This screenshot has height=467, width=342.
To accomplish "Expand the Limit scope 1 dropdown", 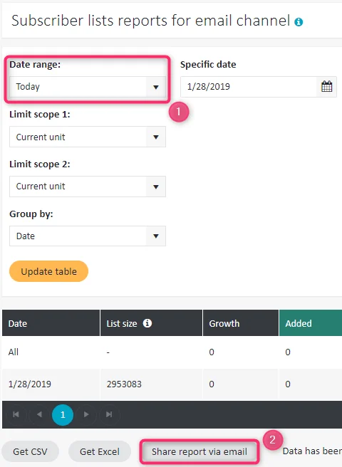I will pos(88,137).
